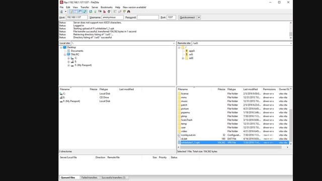
Task: Open the Remote site path dropdown
Action: pyautogui.click(x=291, y=43)
